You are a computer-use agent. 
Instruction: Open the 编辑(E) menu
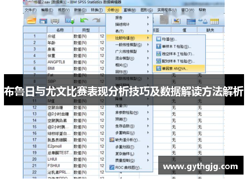tap(47, 10)
